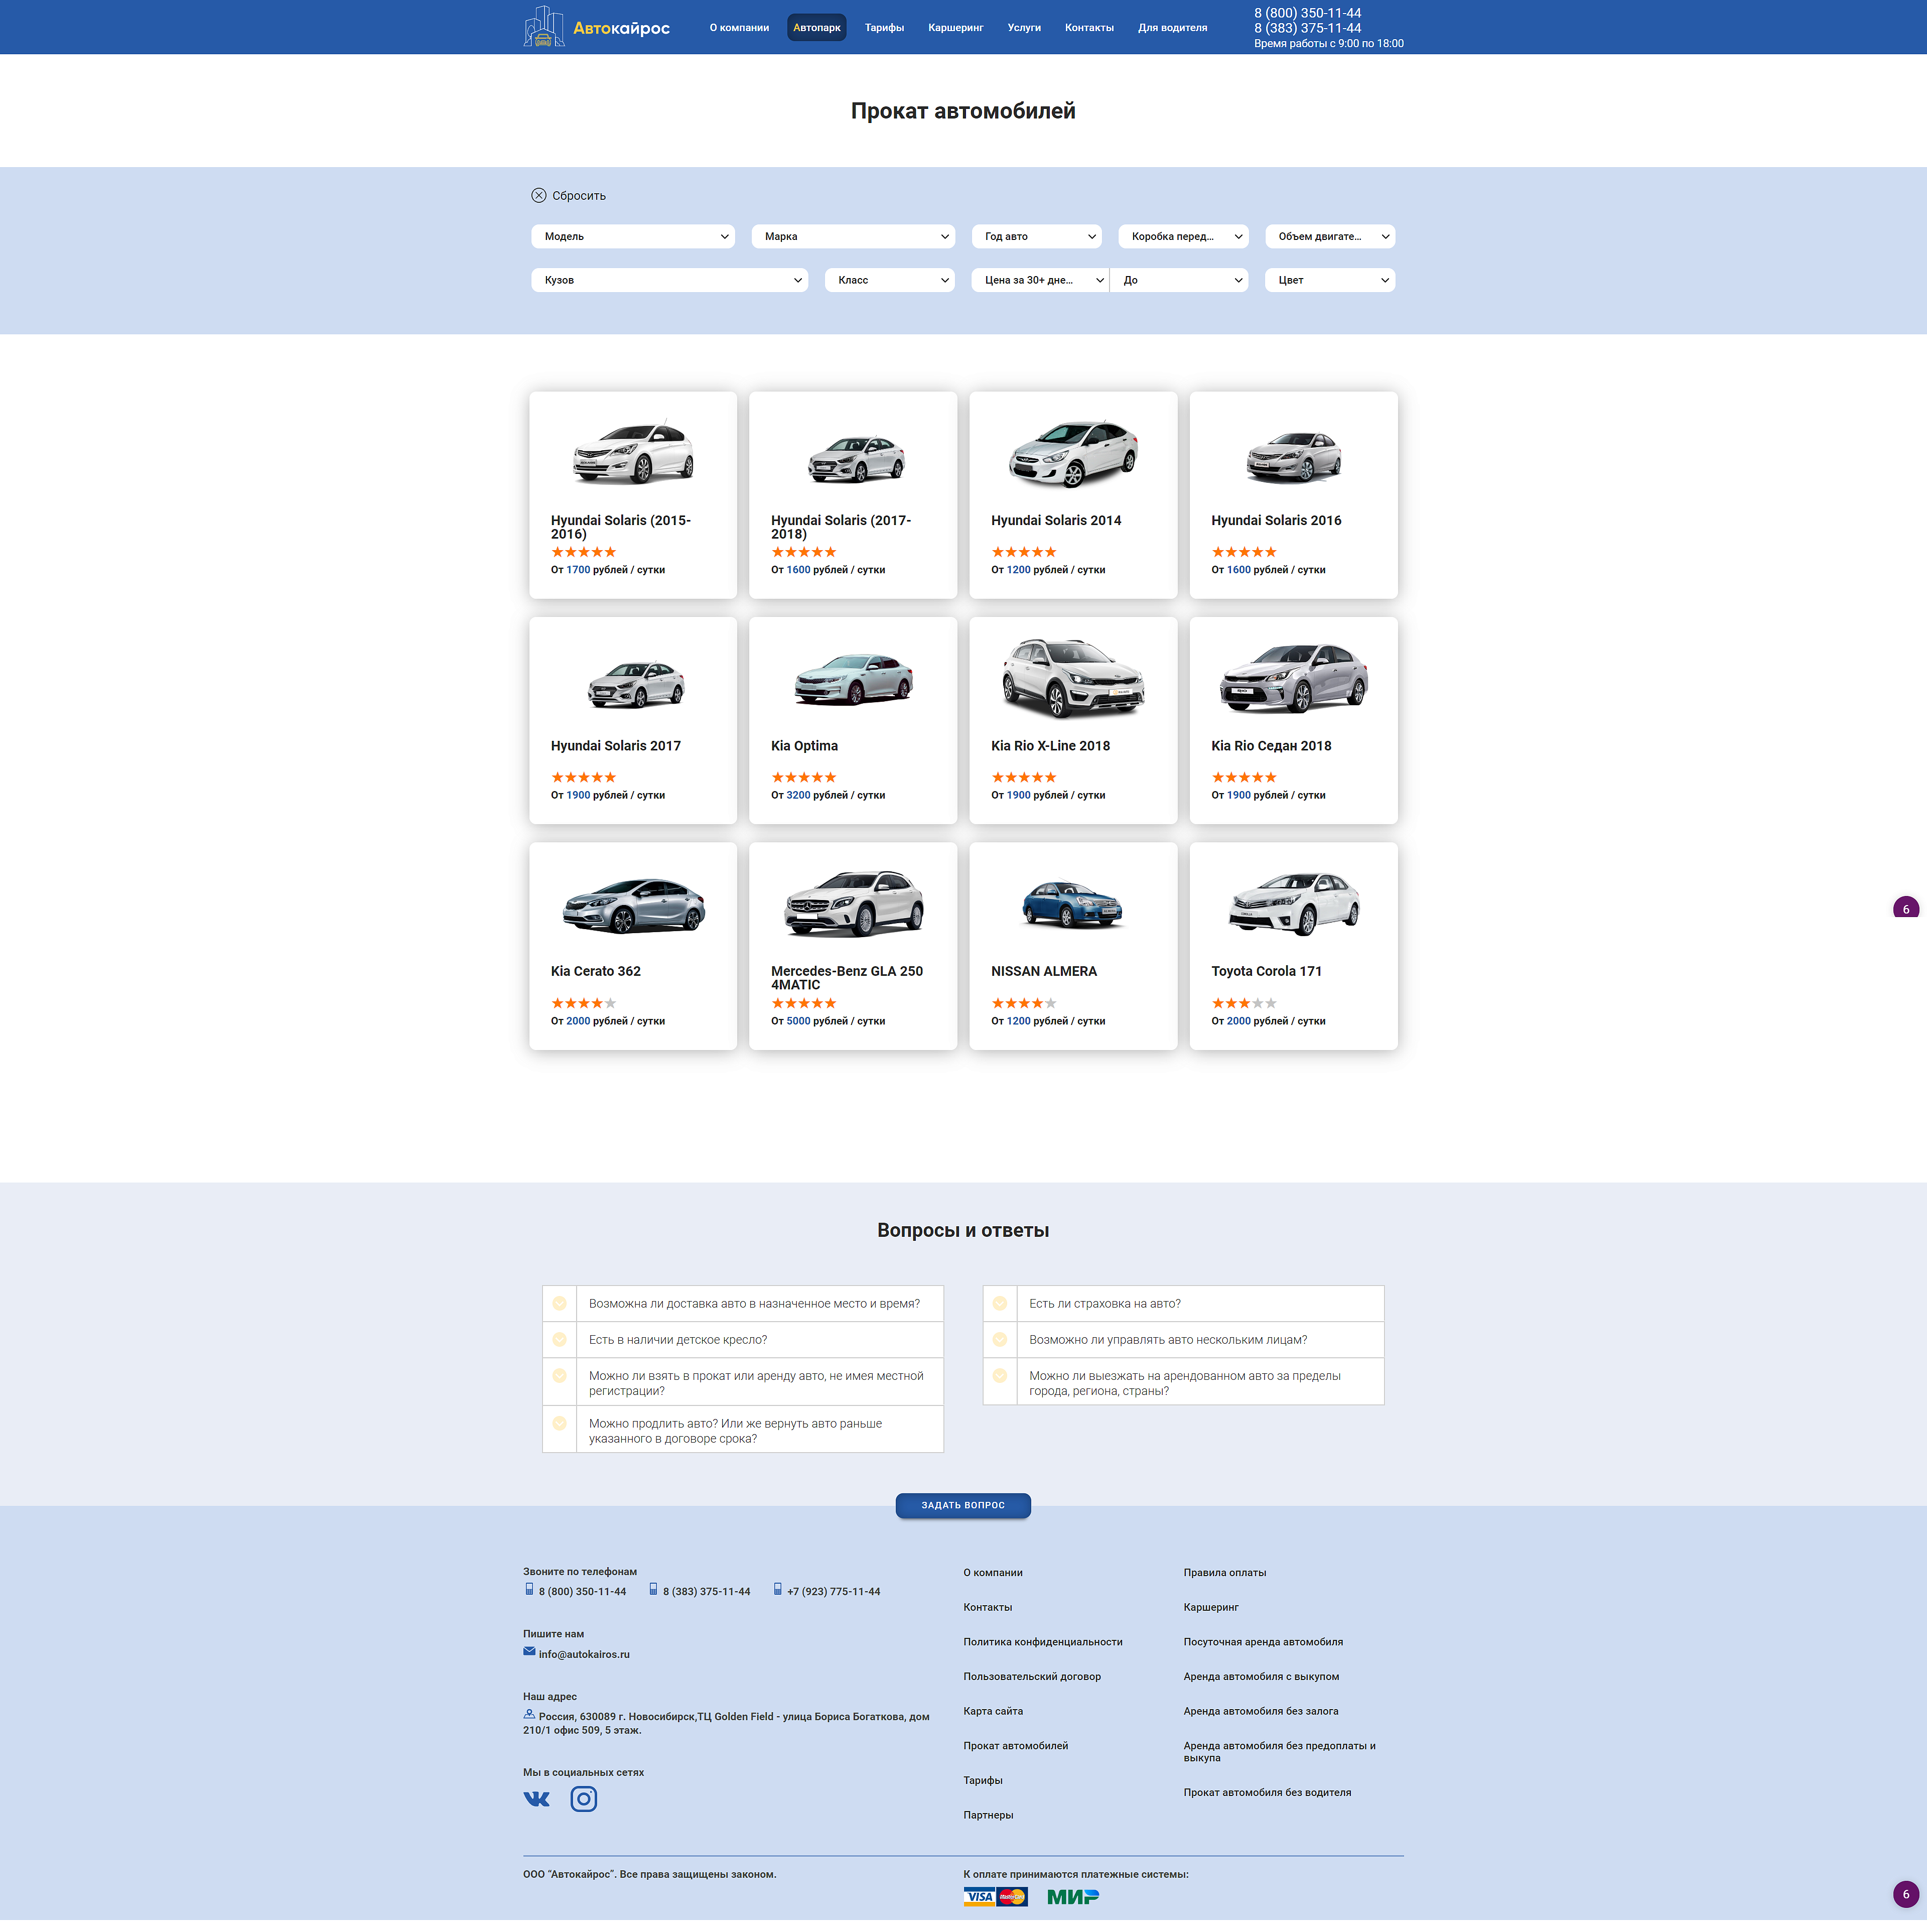Screen dimensions: 1927x1932
Task: Select Автопарк in the top menu
Action: coord(816,28)
